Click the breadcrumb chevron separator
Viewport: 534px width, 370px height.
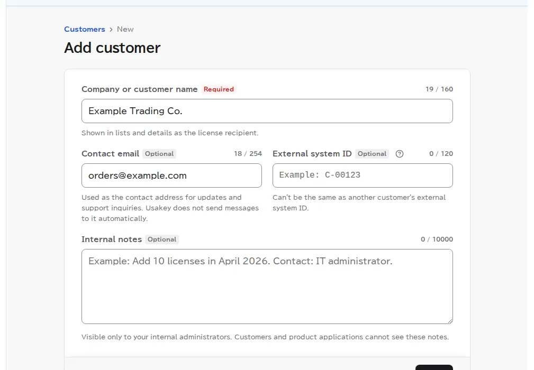point(111,30)
